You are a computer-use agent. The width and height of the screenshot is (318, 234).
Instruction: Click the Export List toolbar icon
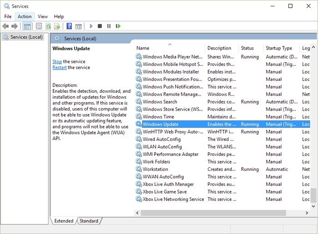(57, 26)
